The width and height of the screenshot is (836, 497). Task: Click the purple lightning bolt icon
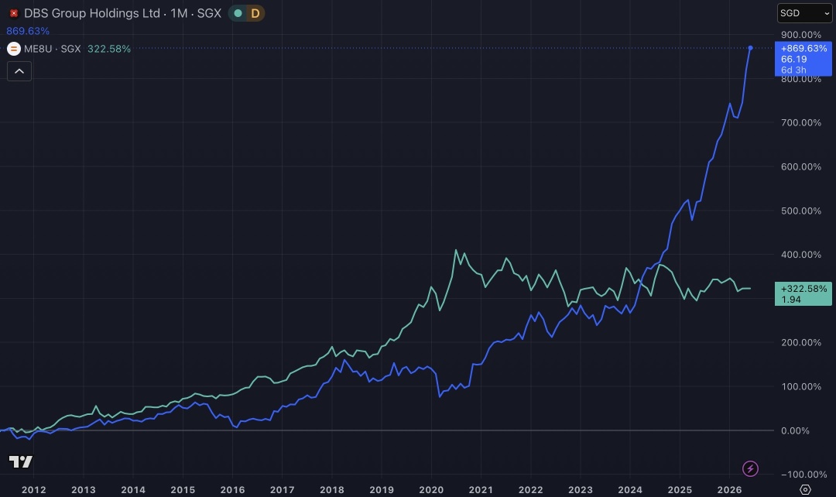coord(750,468)
